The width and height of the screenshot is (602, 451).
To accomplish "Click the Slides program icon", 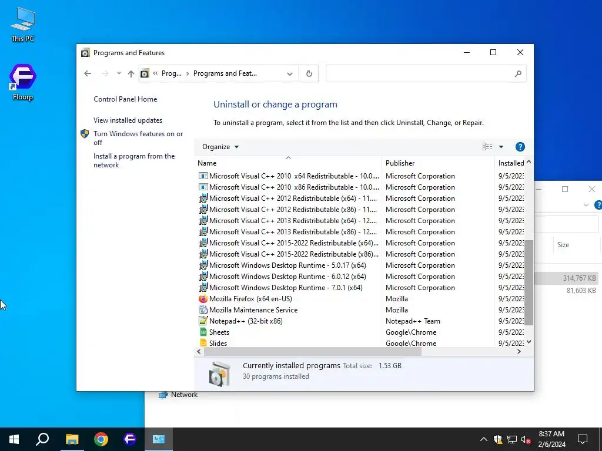I will [203, 343].
